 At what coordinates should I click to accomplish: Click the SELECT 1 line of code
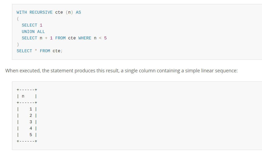pyautogui.click(x=32, y=25)
